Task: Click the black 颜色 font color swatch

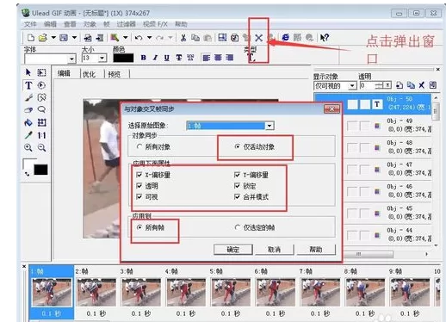Action: (x=123, y=58)
